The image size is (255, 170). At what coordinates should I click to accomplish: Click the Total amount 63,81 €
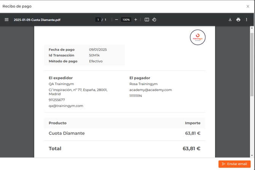coord(191,149)
